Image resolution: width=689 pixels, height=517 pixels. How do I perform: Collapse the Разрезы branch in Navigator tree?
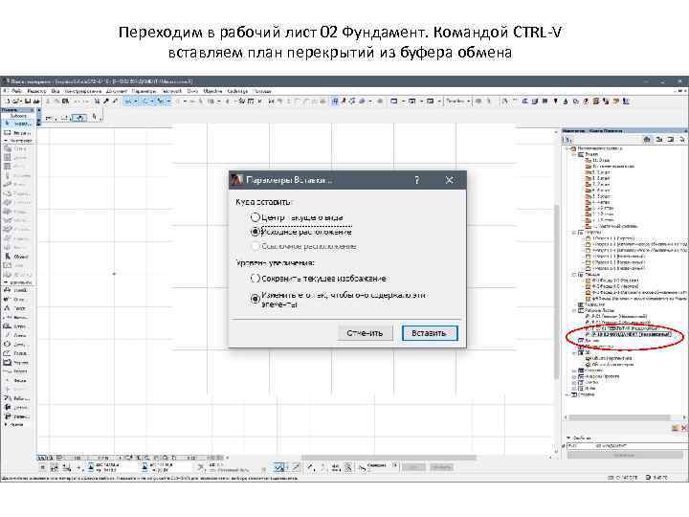[574, 232]
